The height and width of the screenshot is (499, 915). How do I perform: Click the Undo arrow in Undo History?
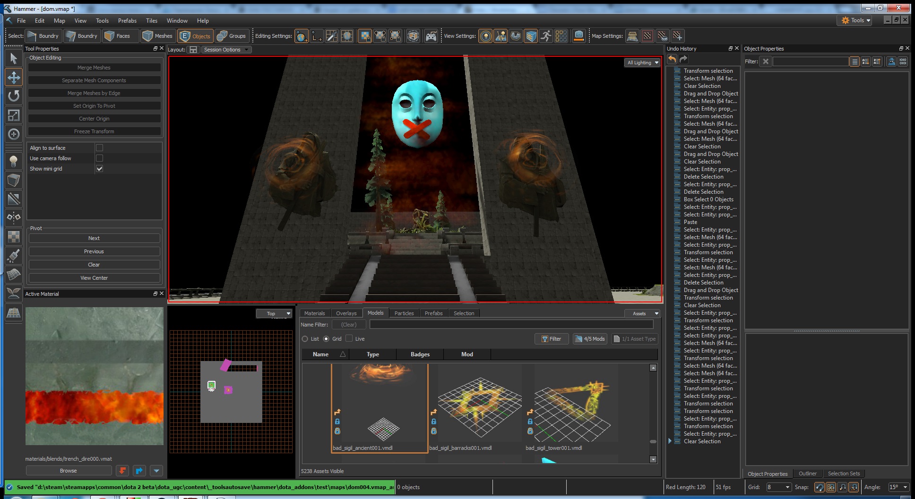(672, 59)
